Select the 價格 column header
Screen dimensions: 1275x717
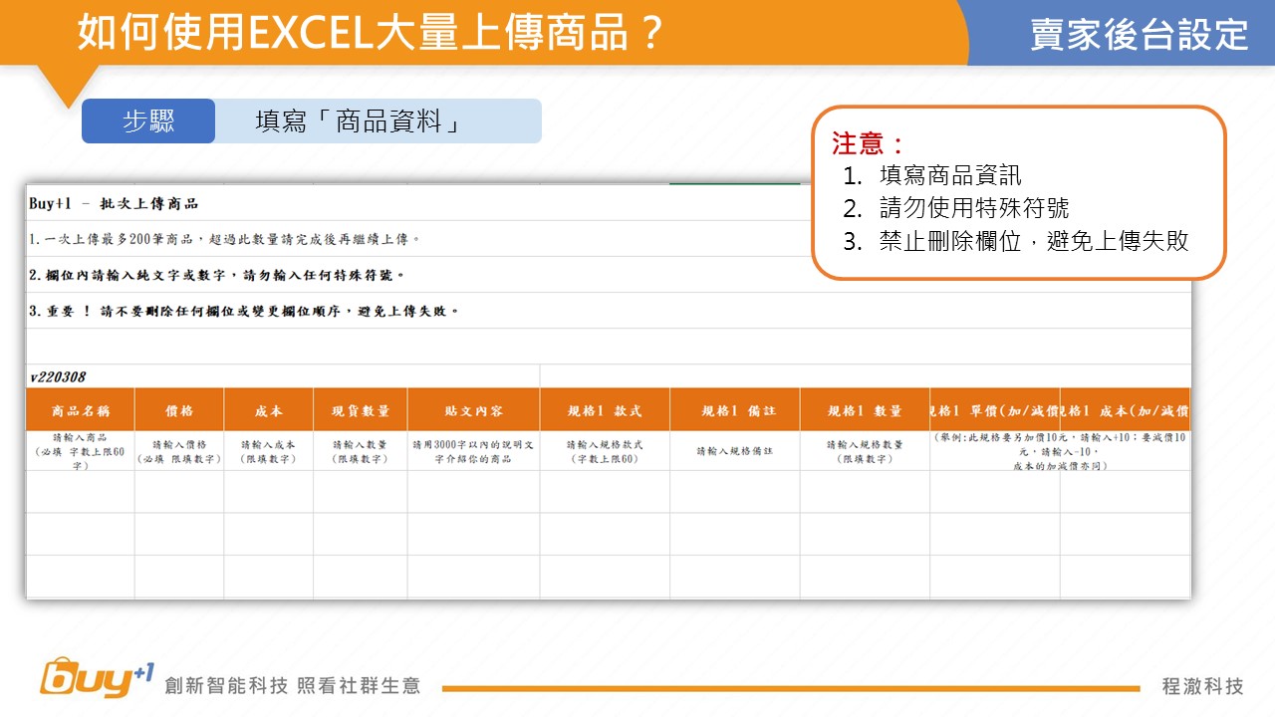click(x=179, y=410)
